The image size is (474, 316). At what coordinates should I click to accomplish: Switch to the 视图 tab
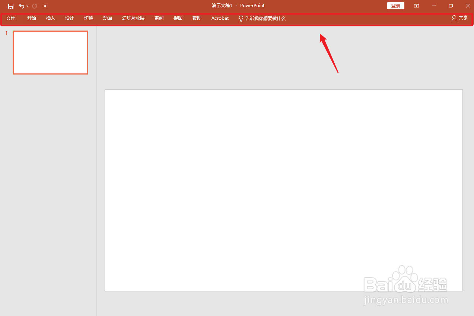(x=178, y=18)
